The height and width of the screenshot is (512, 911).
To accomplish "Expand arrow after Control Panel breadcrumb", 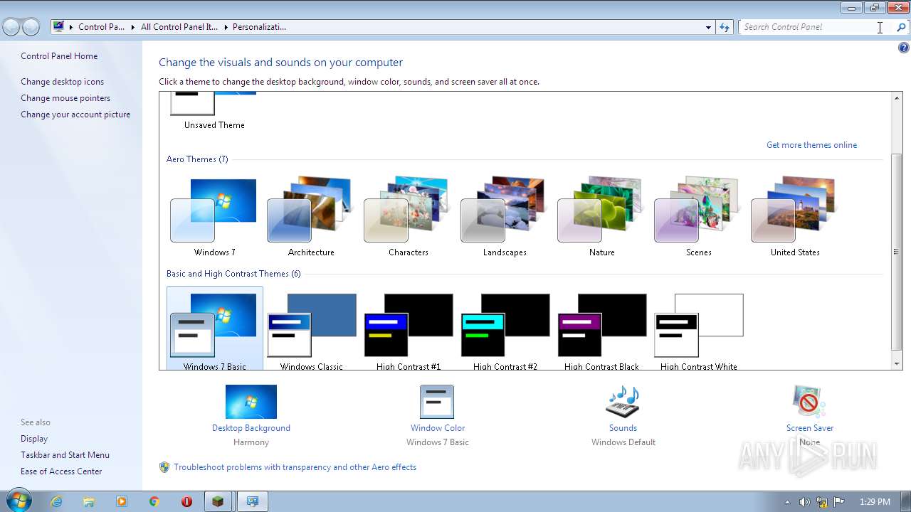I will click(x=132, y=27).
